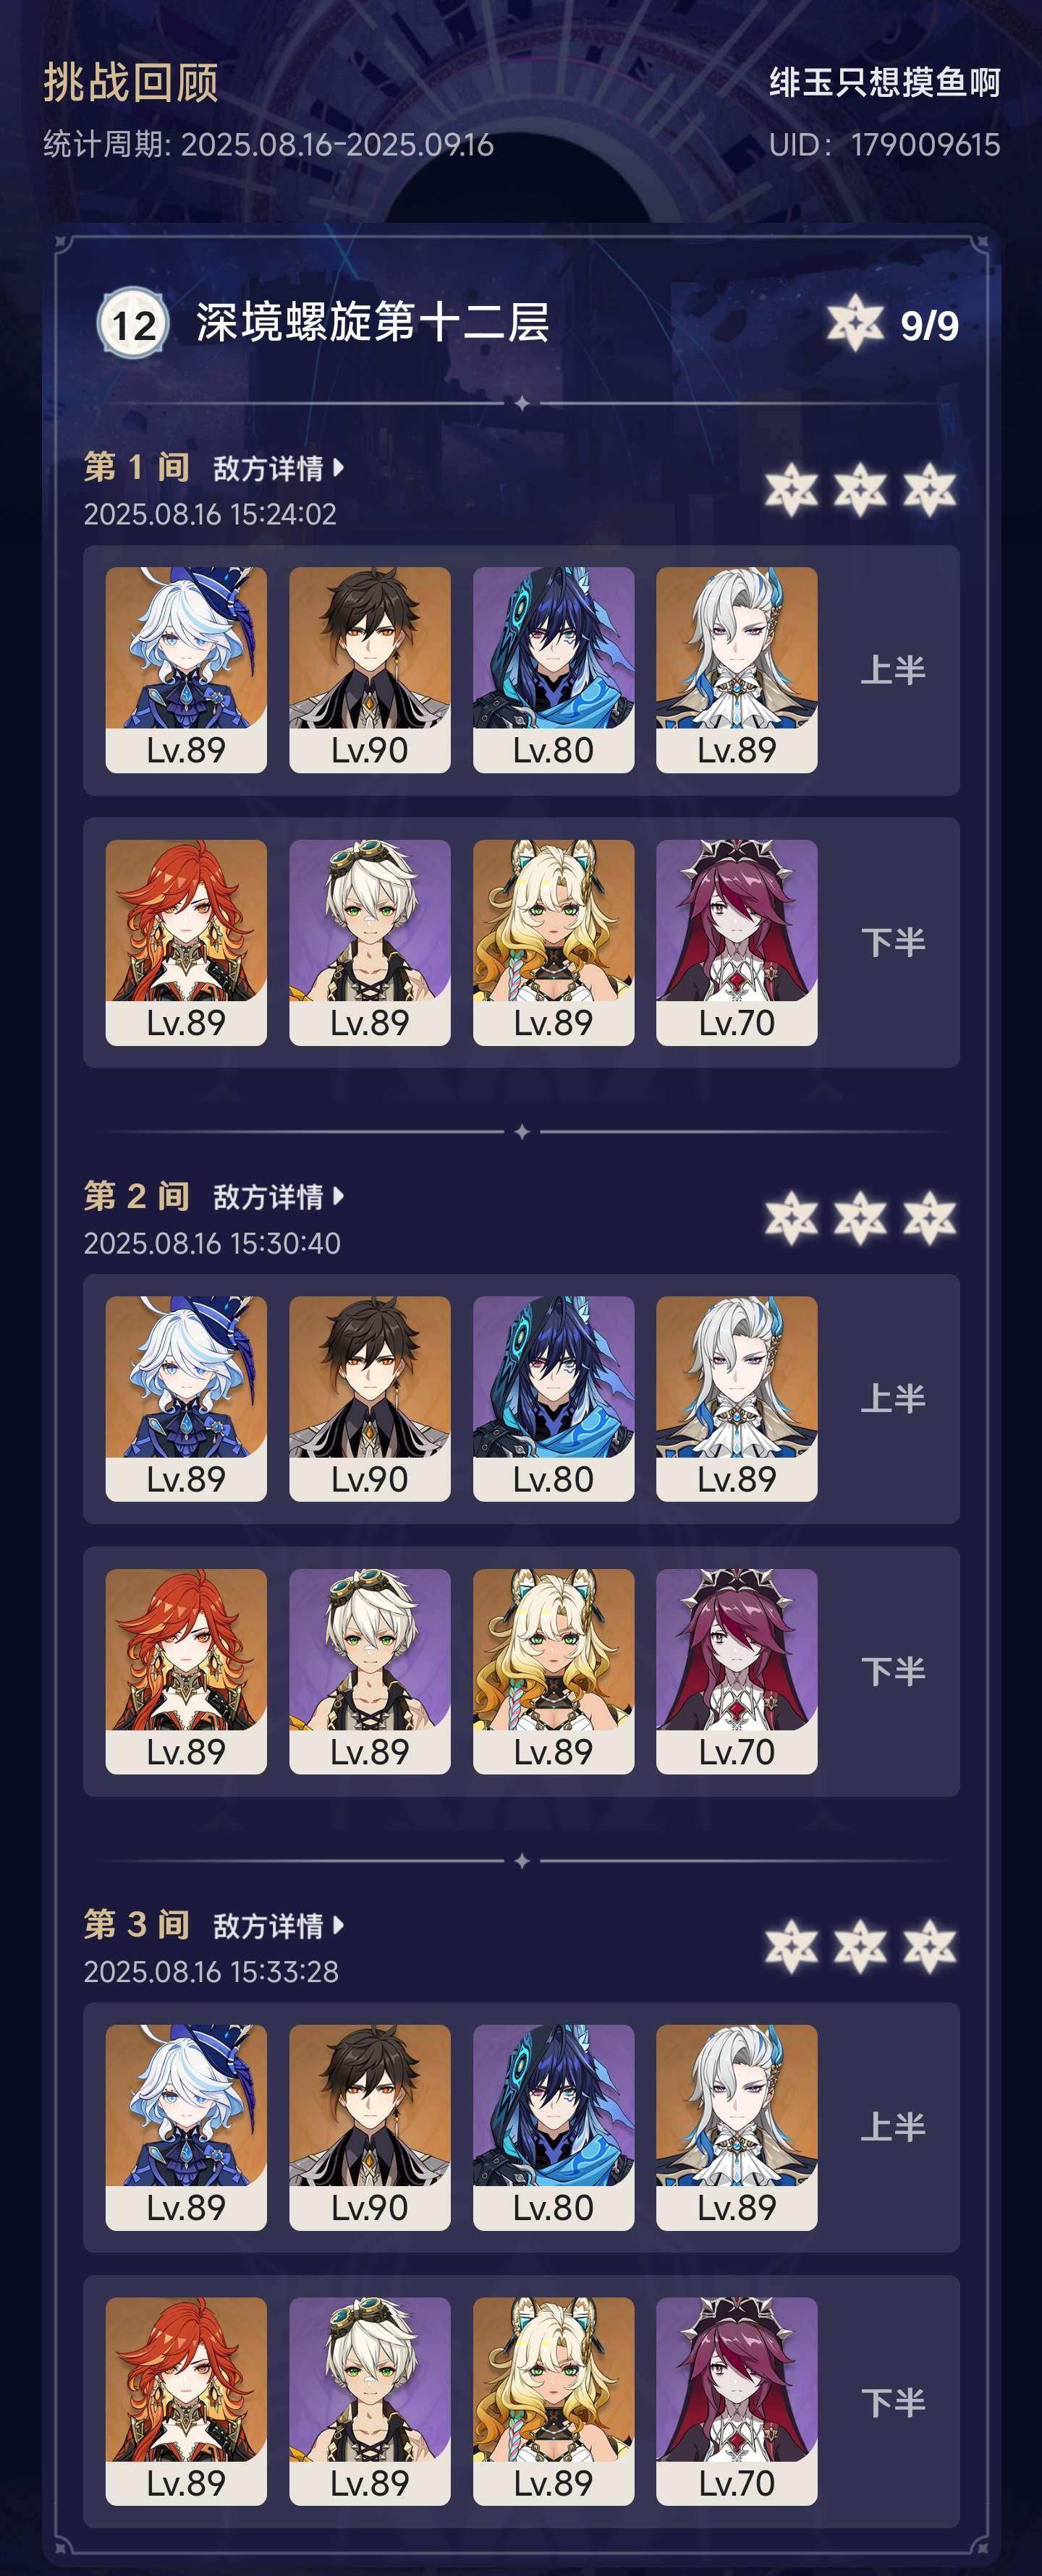Tap red-haired Lv.89 character in Chamber 1 second half

[186, 943]
